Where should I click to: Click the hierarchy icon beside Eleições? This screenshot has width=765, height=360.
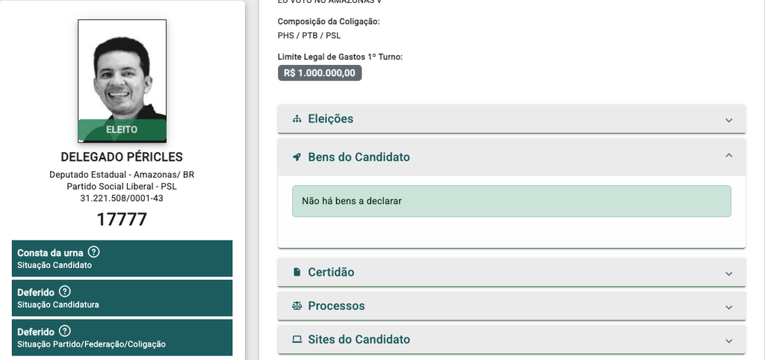pos(297,119)
